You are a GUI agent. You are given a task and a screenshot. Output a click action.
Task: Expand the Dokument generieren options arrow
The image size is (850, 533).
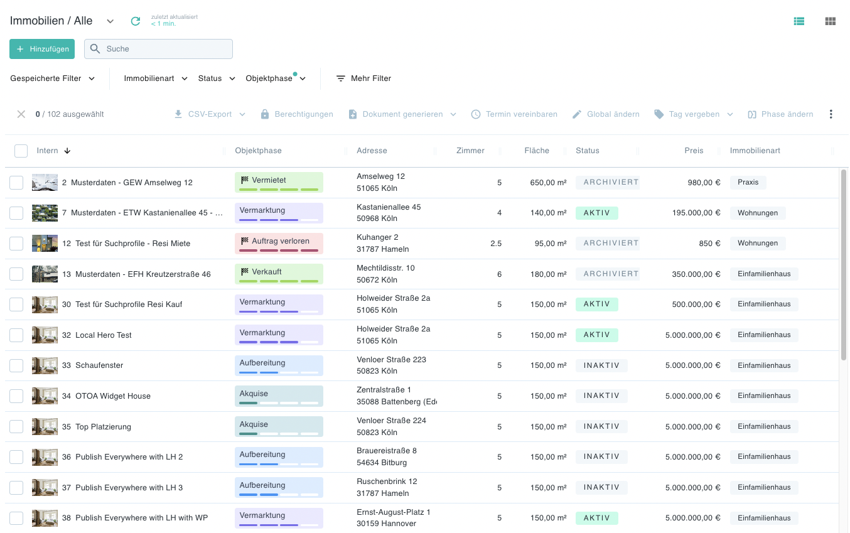point(453,114)
